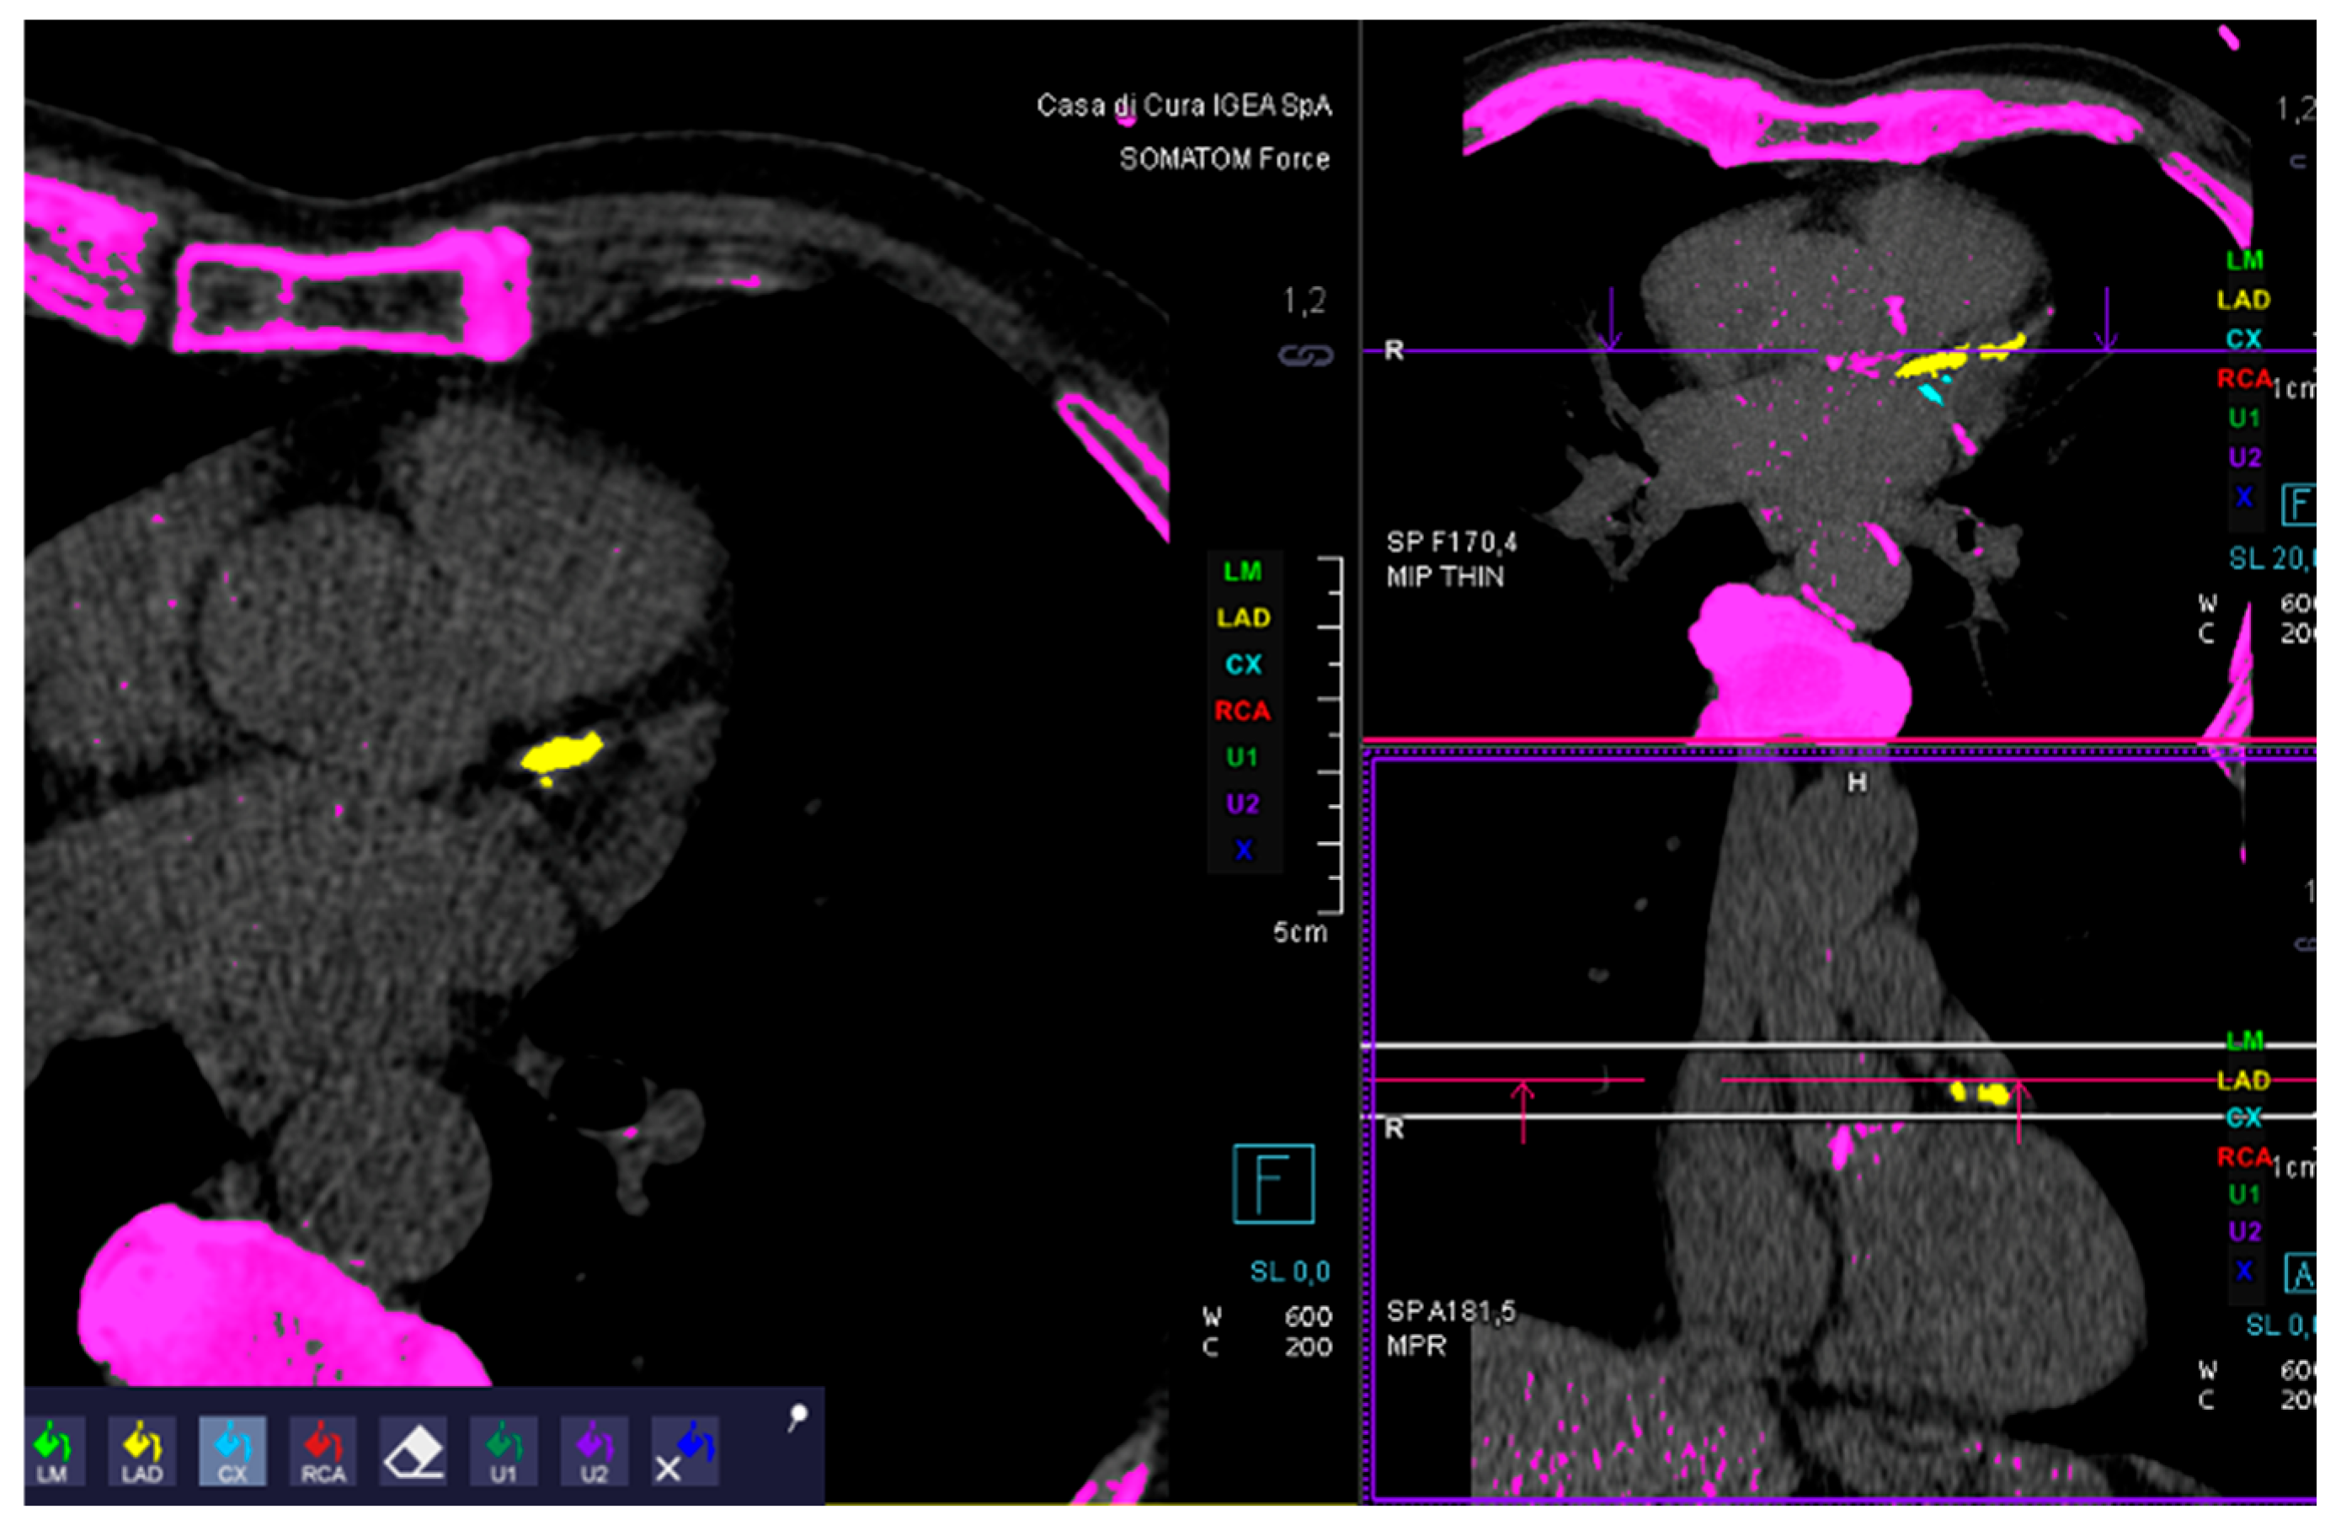
Task: Pick the U2 purple marking tool
Action: (x=595, y=1452)
